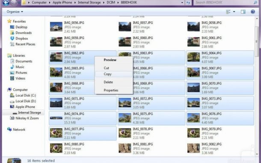The image size is (261, 163).
Task: Click the scrollbar up arrow
Action: tap(256, 19)
